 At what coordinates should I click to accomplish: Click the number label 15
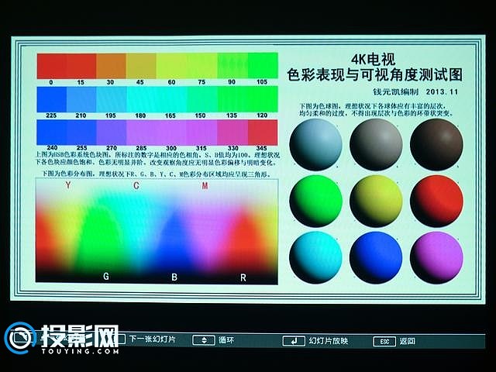tap(81, 82)
